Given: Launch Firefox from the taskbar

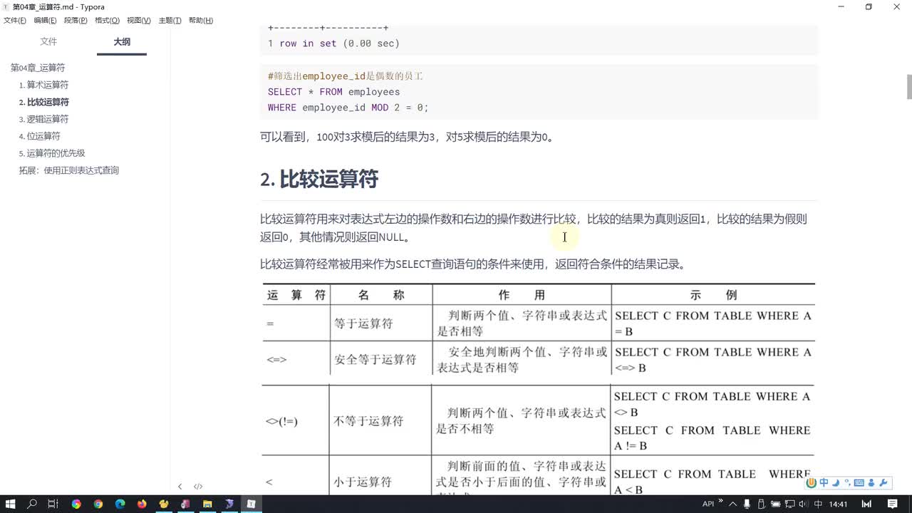Looking at the screenshot, I should (x=142, y=504).
